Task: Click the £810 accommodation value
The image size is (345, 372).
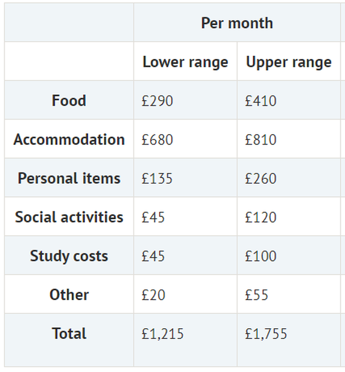Action: click(261, 139)
